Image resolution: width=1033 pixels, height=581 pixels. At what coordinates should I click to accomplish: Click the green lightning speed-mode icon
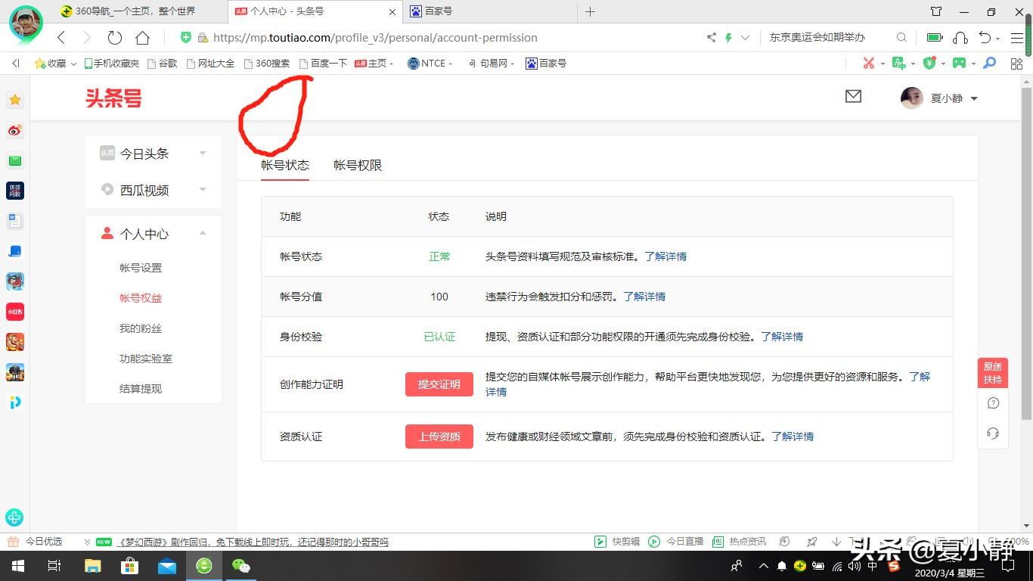[x=729, y=37]
